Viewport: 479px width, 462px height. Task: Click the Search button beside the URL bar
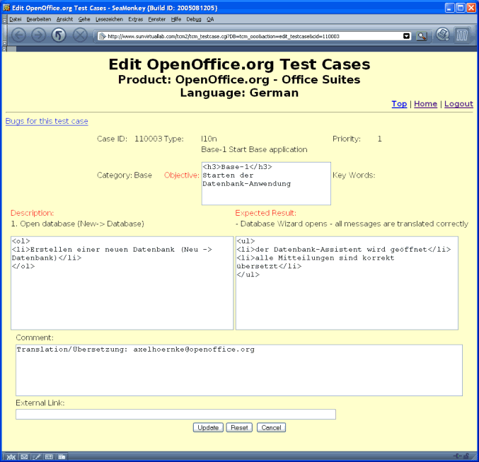point(422,35)
